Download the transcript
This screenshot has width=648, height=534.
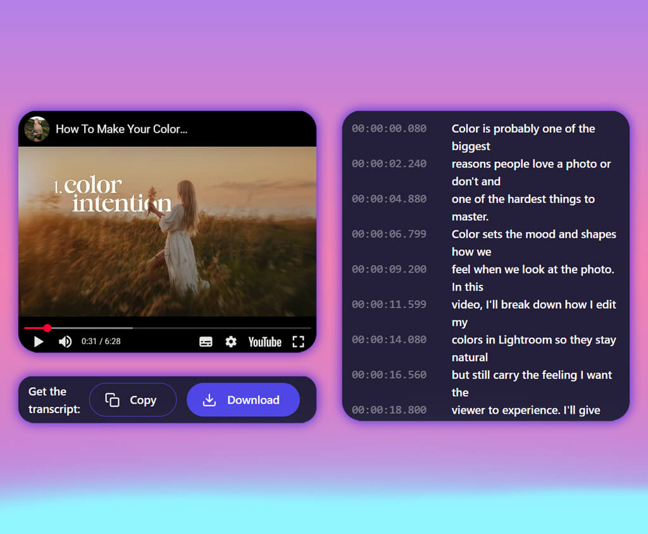coord(243,400)
